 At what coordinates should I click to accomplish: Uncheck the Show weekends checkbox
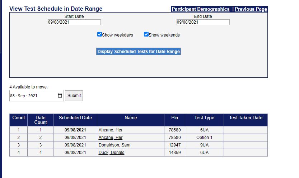[x=146, y=34]
